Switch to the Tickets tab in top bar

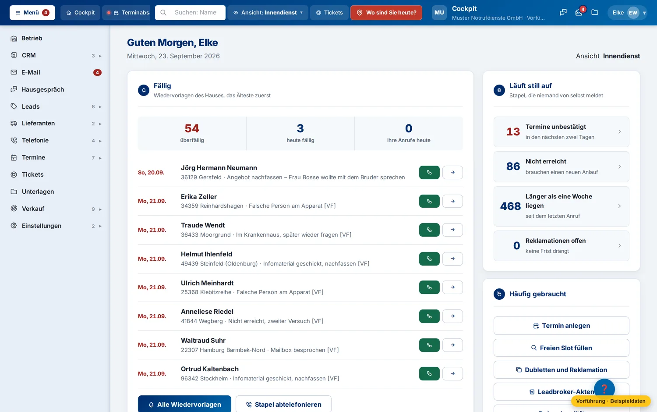[329, 13]
